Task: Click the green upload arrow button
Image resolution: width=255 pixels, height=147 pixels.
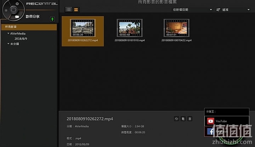Action: pyautogui.click(x=52, y=19)
